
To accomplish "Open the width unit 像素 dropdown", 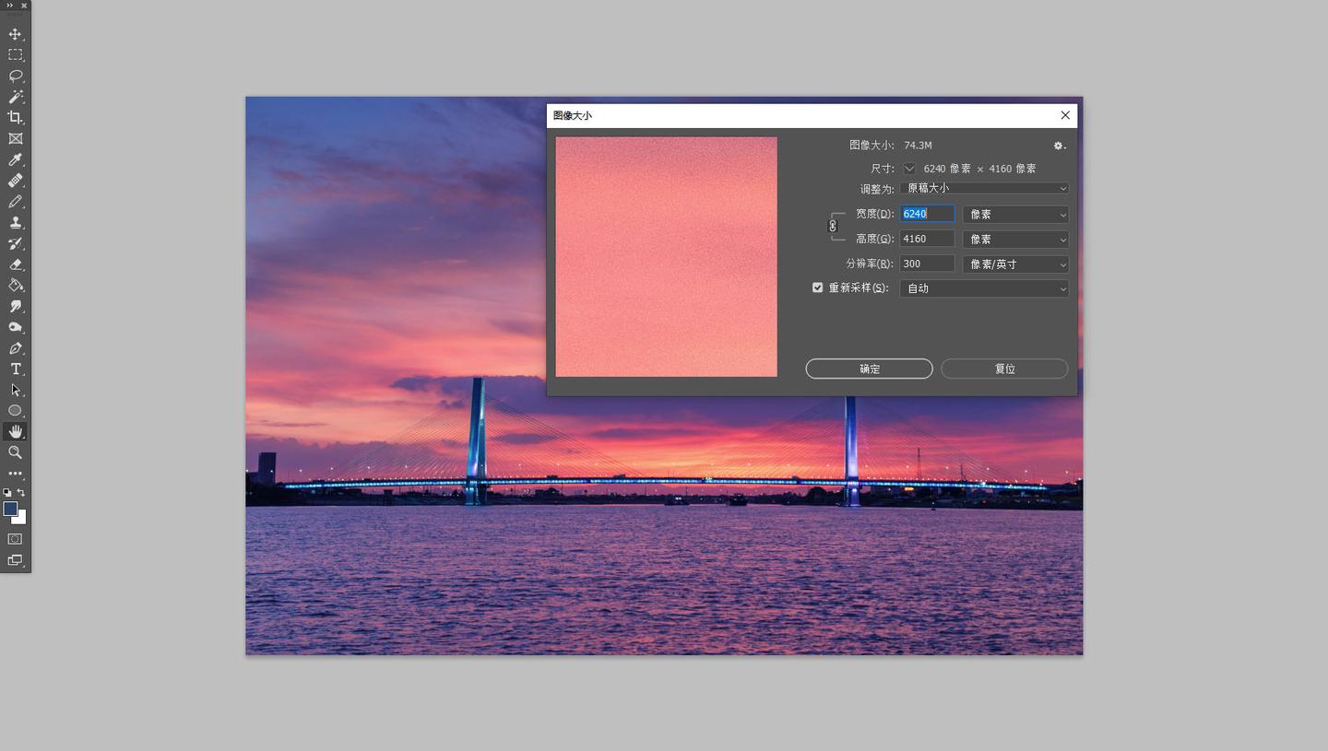I will coord(1014,214).
